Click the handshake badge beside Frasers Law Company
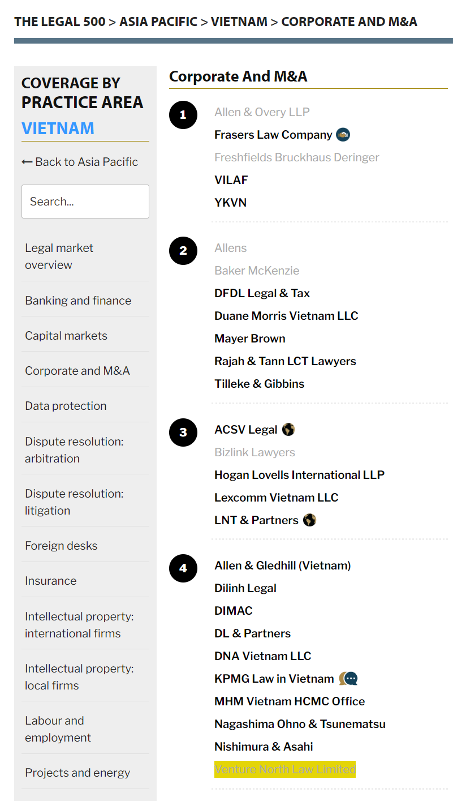 pos(343,135)
